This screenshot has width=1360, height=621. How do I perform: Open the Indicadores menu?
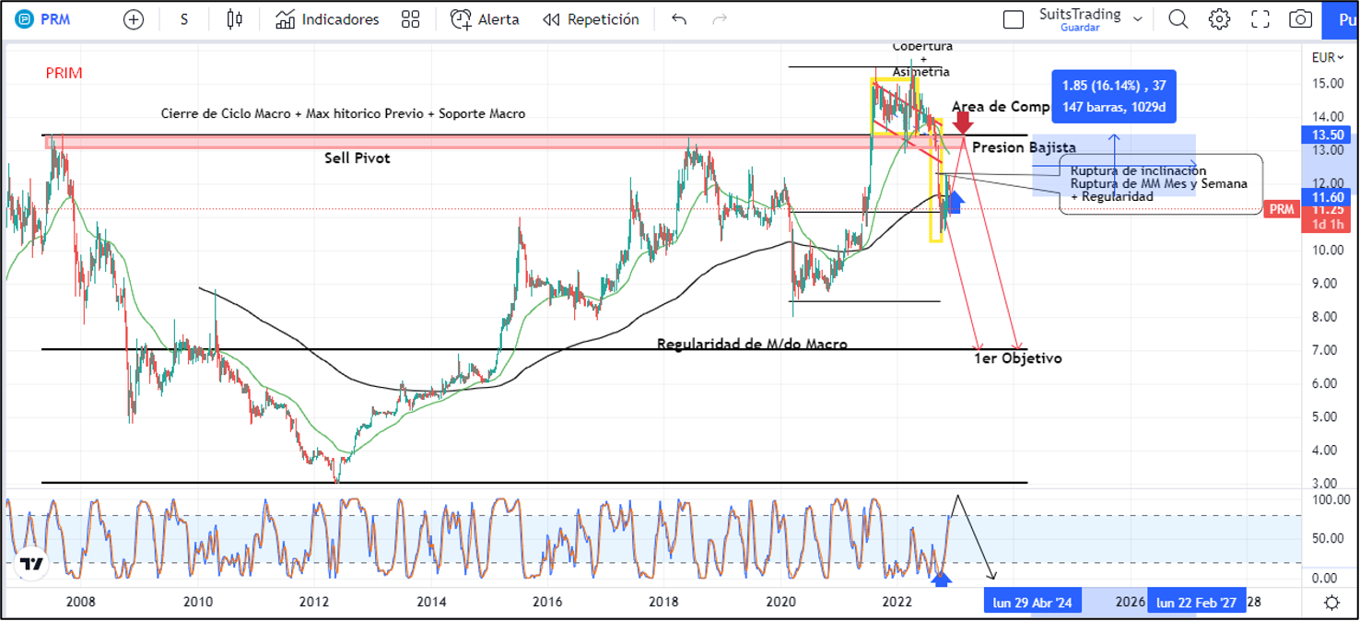tap(327, 19)
